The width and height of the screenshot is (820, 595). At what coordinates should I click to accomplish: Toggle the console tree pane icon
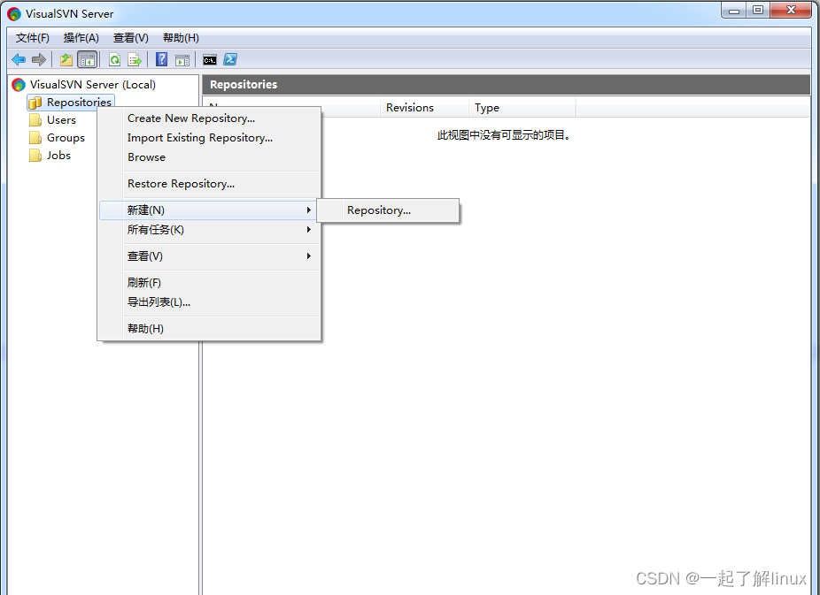point(88,59)
